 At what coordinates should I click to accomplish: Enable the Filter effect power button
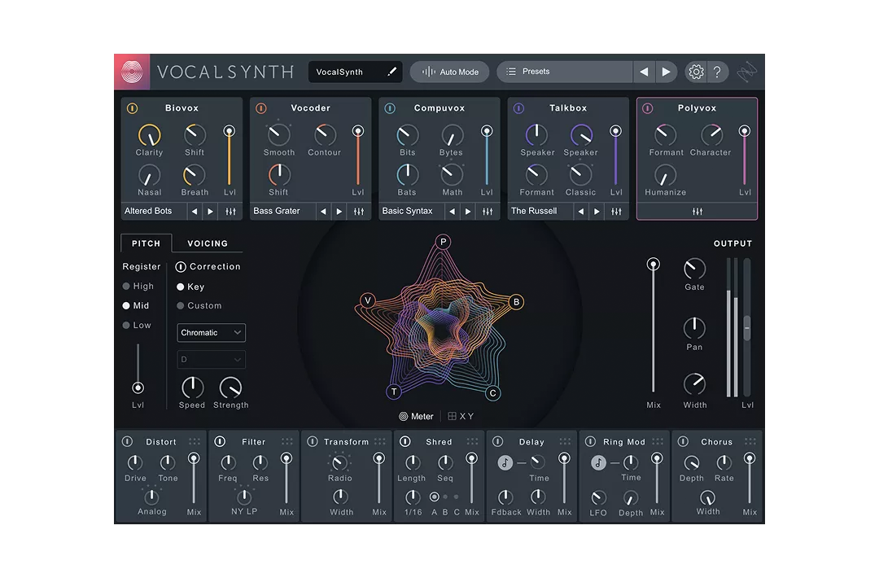point(220,442)
